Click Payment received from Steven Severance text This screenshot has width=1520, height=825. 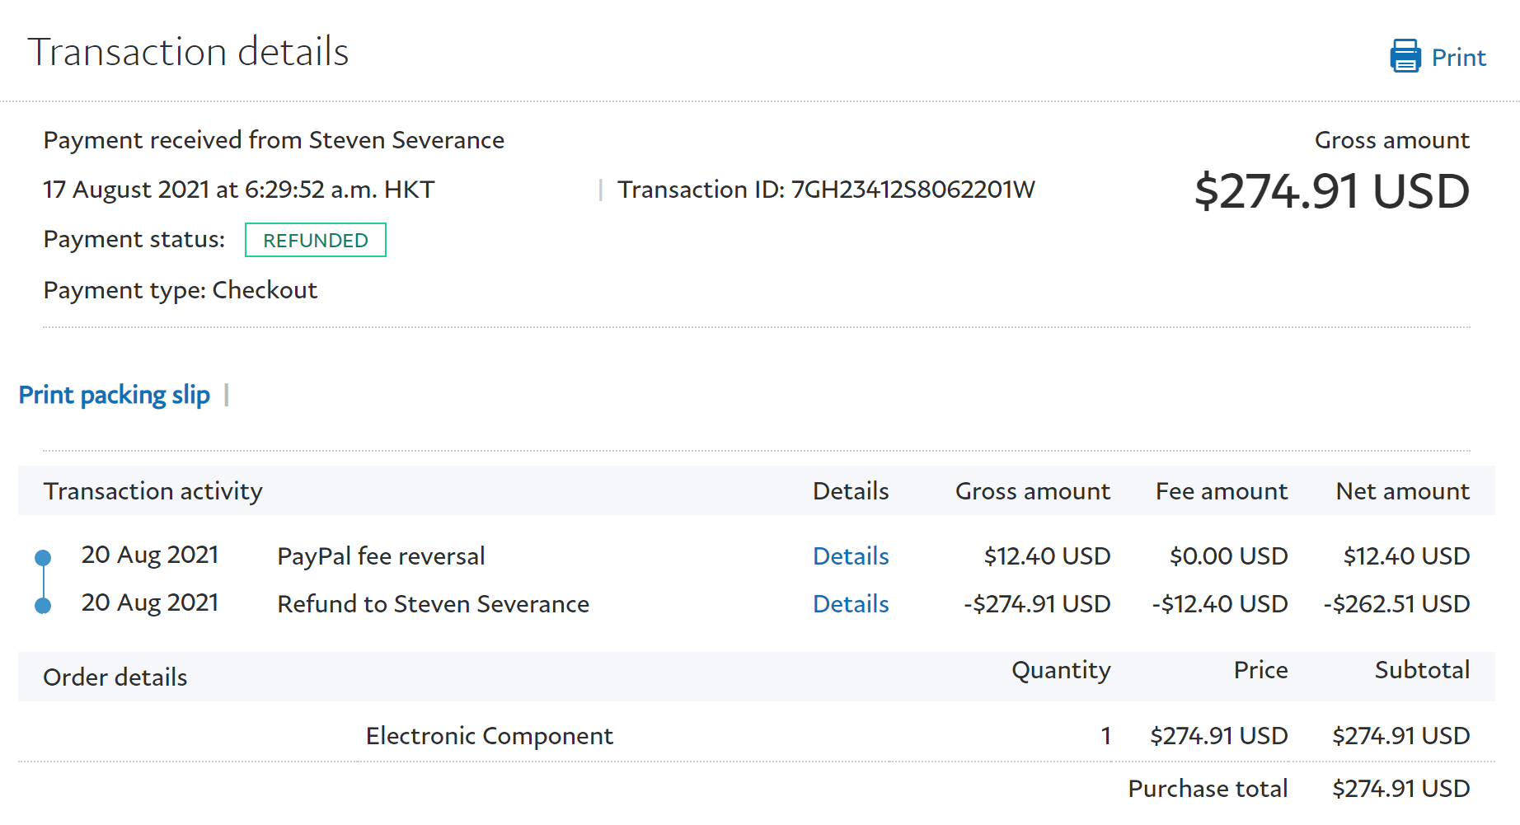[274, 140]
